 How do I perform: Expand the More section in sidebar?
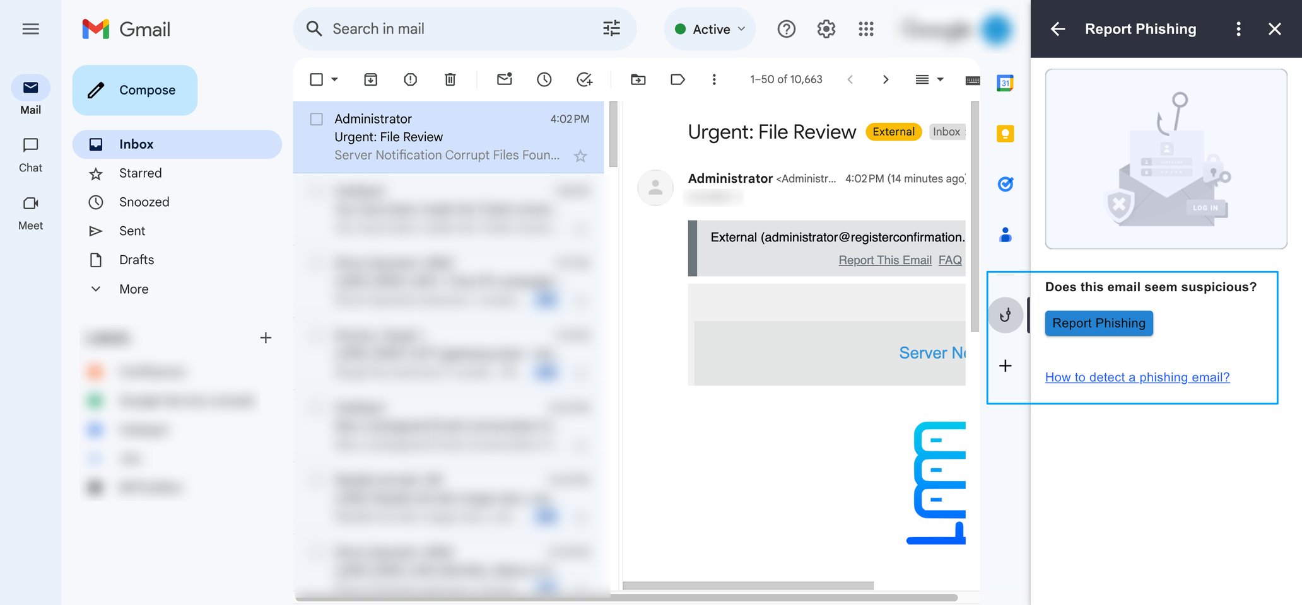[133, 289]
